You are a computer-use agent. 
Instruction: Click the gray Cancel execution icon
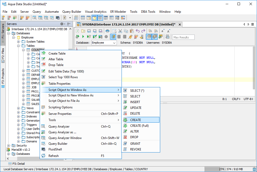tap(106, 37)
